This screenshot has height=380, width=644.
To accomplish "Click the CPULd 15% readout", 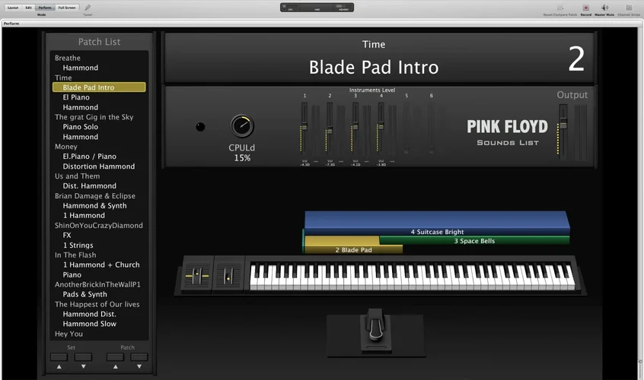I will pyautogui.click(x=242, y=153).
